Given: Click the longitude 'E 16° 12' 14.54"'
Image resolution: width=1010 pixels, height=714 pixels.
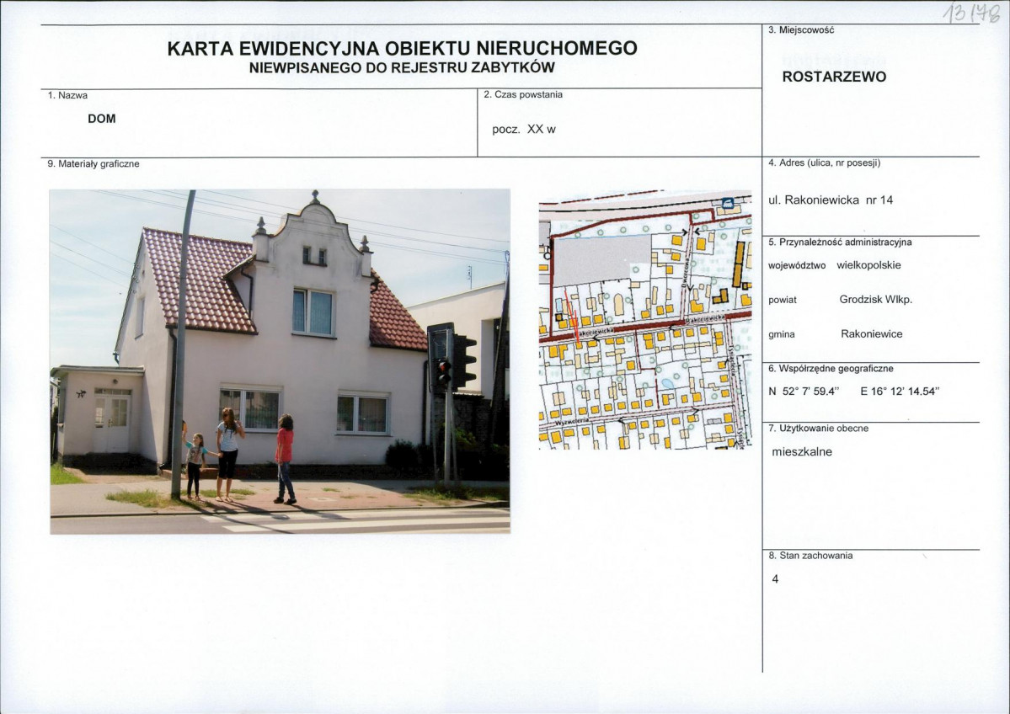Looking at the screenshot, I should tap(900, 391).
